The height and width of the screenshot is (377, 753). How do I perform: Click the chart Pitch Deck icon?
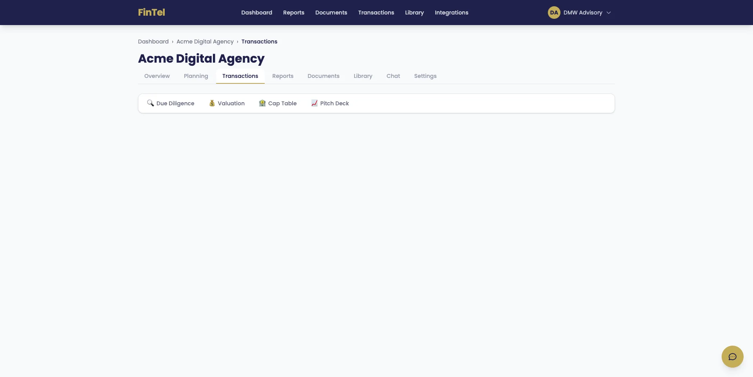(x=314, y=103)
